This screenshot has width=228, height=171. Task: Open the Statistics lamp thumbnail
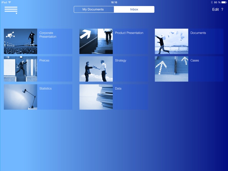pos(20,97)
